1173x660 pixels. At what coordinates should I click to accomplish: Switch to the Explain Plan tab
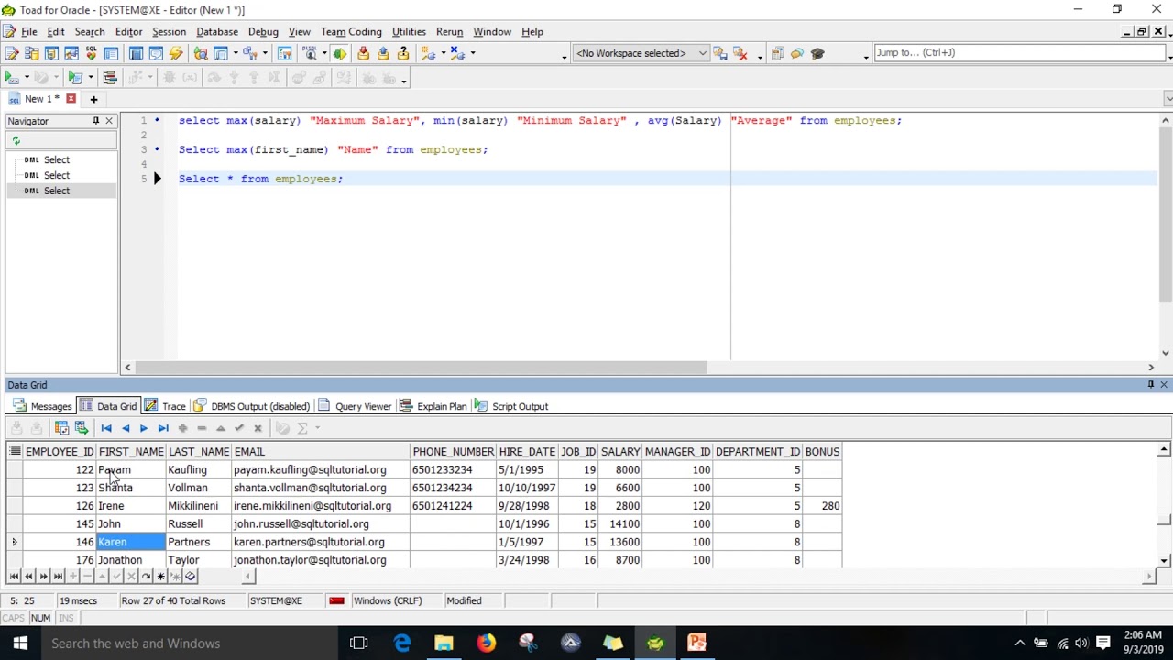433,406
